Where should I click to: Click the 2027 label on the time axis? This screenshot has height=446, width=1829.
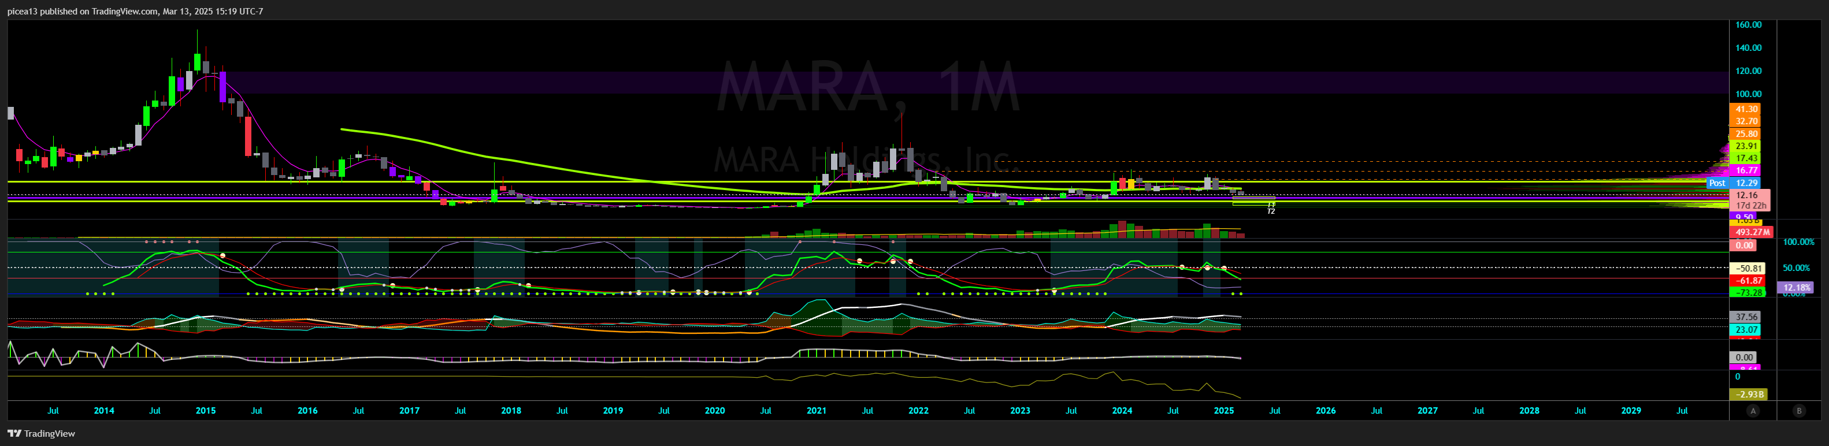1428,411
